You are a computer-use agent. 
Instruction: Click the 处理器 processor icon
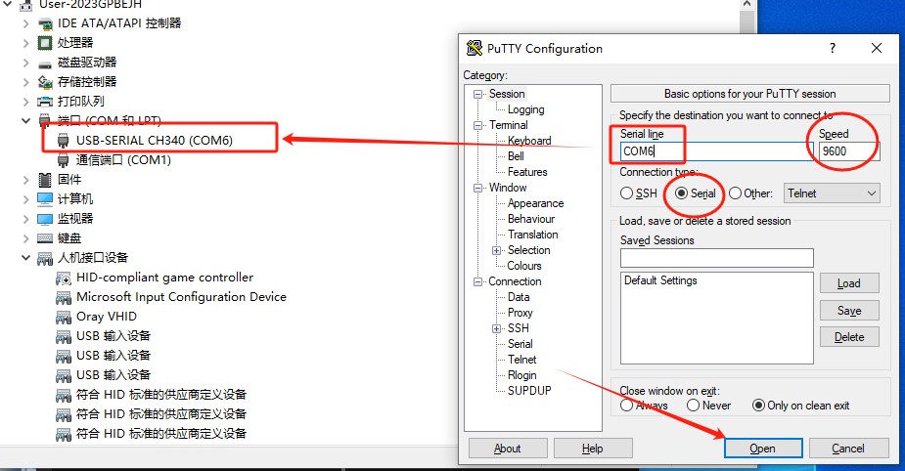tap(45, 43)
